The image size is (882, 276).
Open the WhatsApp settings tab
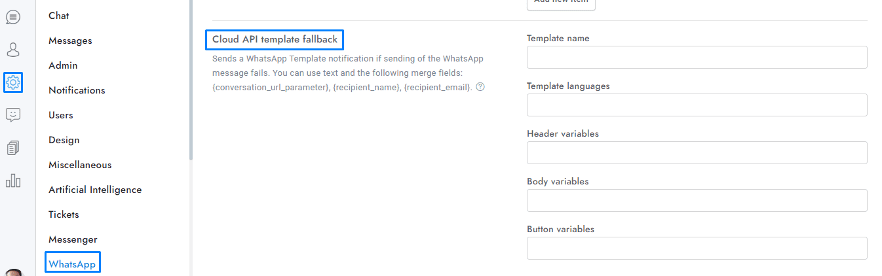pyautogui.click(x=72, y=264)
